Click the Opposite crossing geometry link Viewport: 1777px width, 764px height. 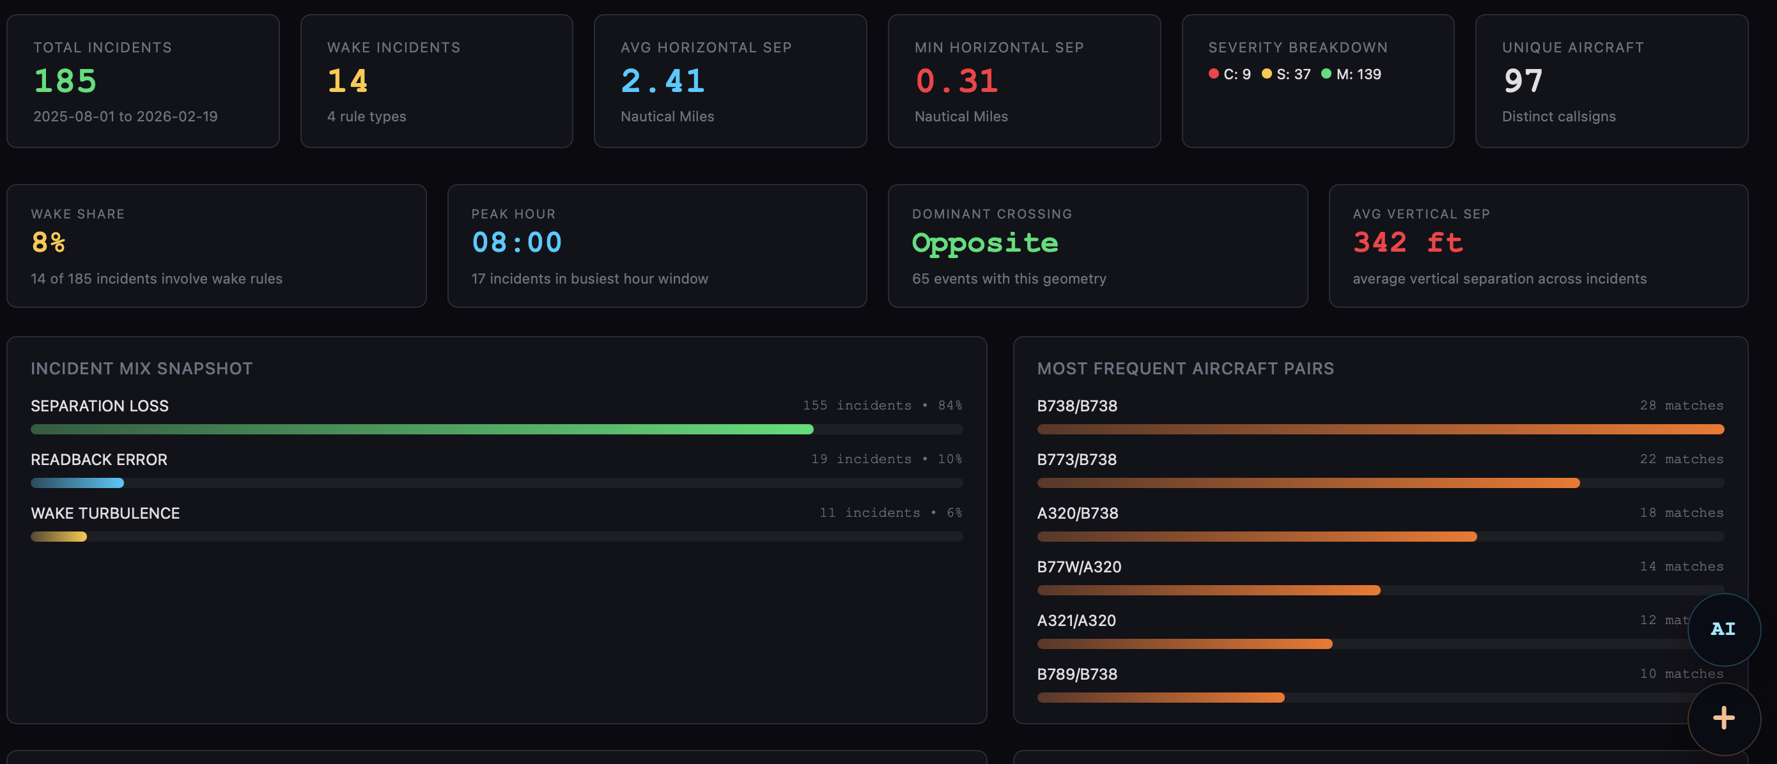click(984, 242)
